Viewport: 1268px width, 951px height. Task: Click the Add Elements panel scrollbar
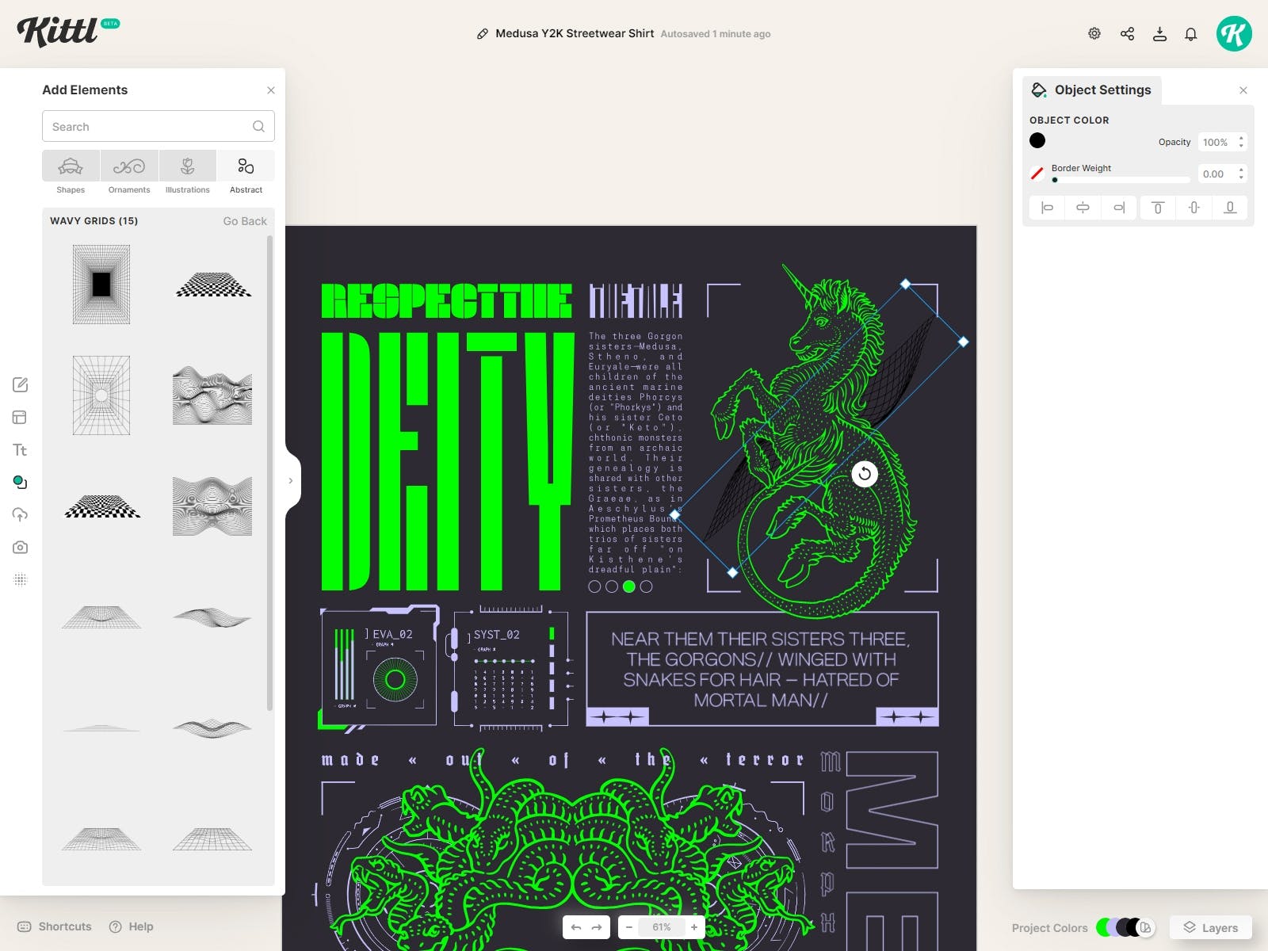(x=269, y=473)
